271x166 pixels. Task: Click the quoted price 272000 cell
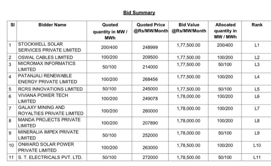click(150, 158)
